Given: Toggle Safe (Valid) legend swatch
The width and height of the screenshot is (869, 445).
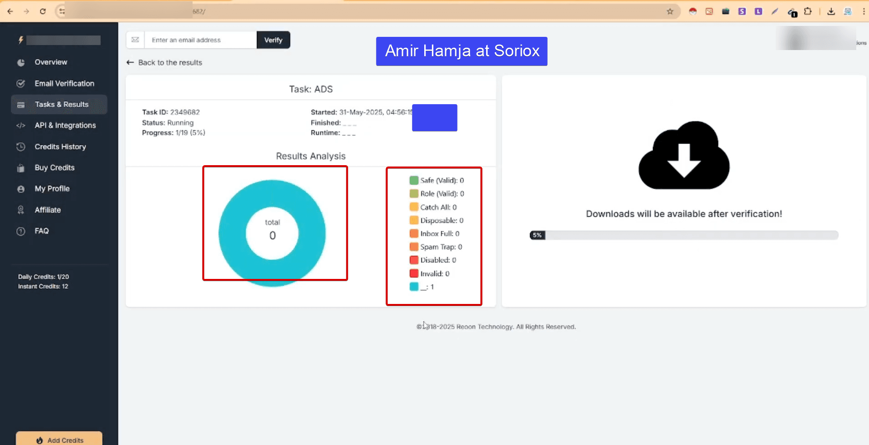Looking at the screenshot, I should click(x=414, y=181).
